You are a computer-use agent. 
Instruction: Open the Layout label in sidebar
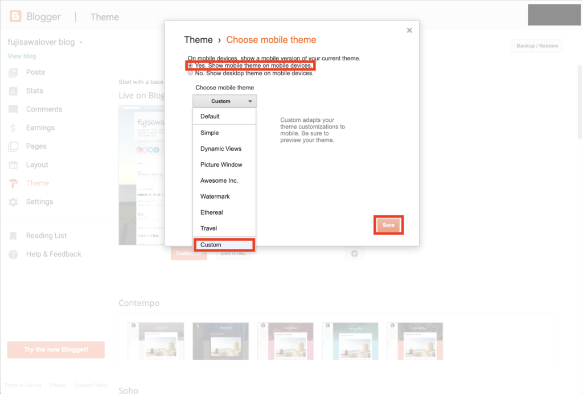tap(37, 165)
